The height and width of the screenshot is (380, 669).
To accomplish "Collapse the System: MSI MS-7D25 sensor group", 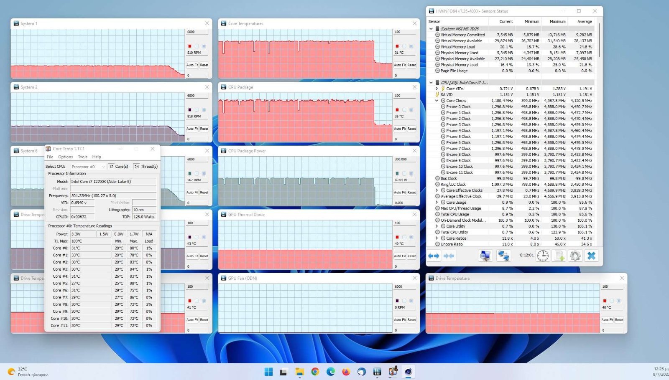I will 431,29.
